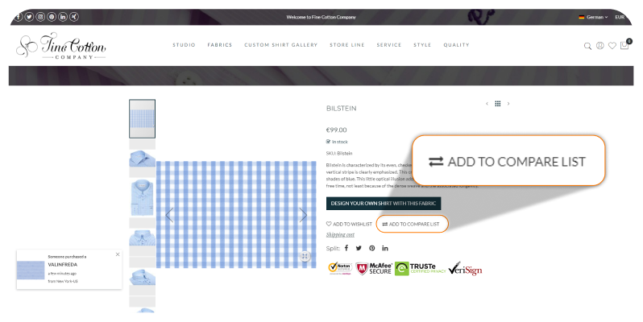Viewport: 643px width, 322px height.
Task: Open the Custom Shirt Gallery menu
Action: pos(281,45)
